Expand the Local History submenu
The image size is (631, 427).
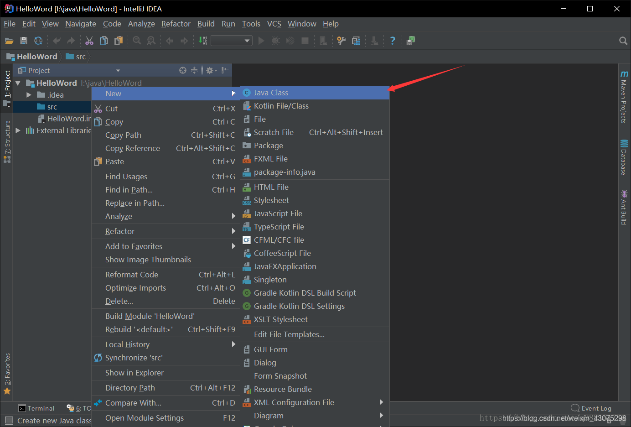166,344
